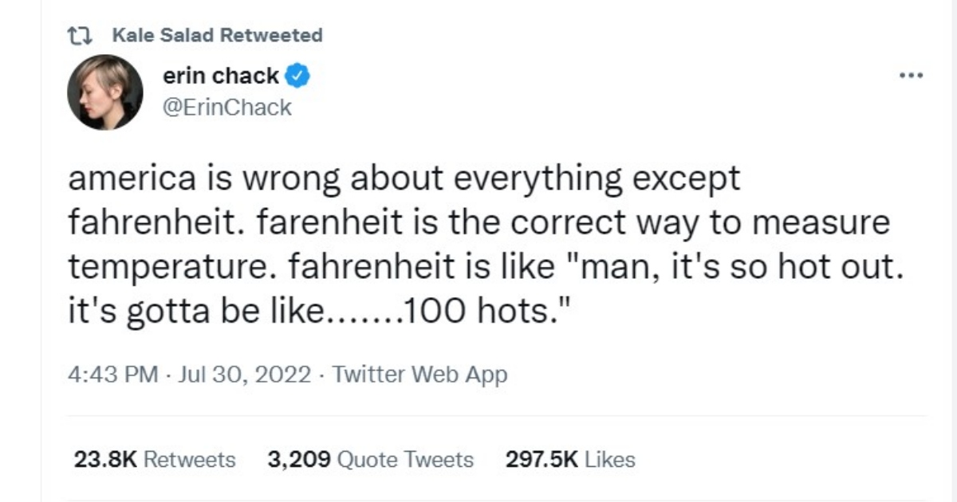
Task: Click the display name 'erin chack'
Action: pos(221,76)
